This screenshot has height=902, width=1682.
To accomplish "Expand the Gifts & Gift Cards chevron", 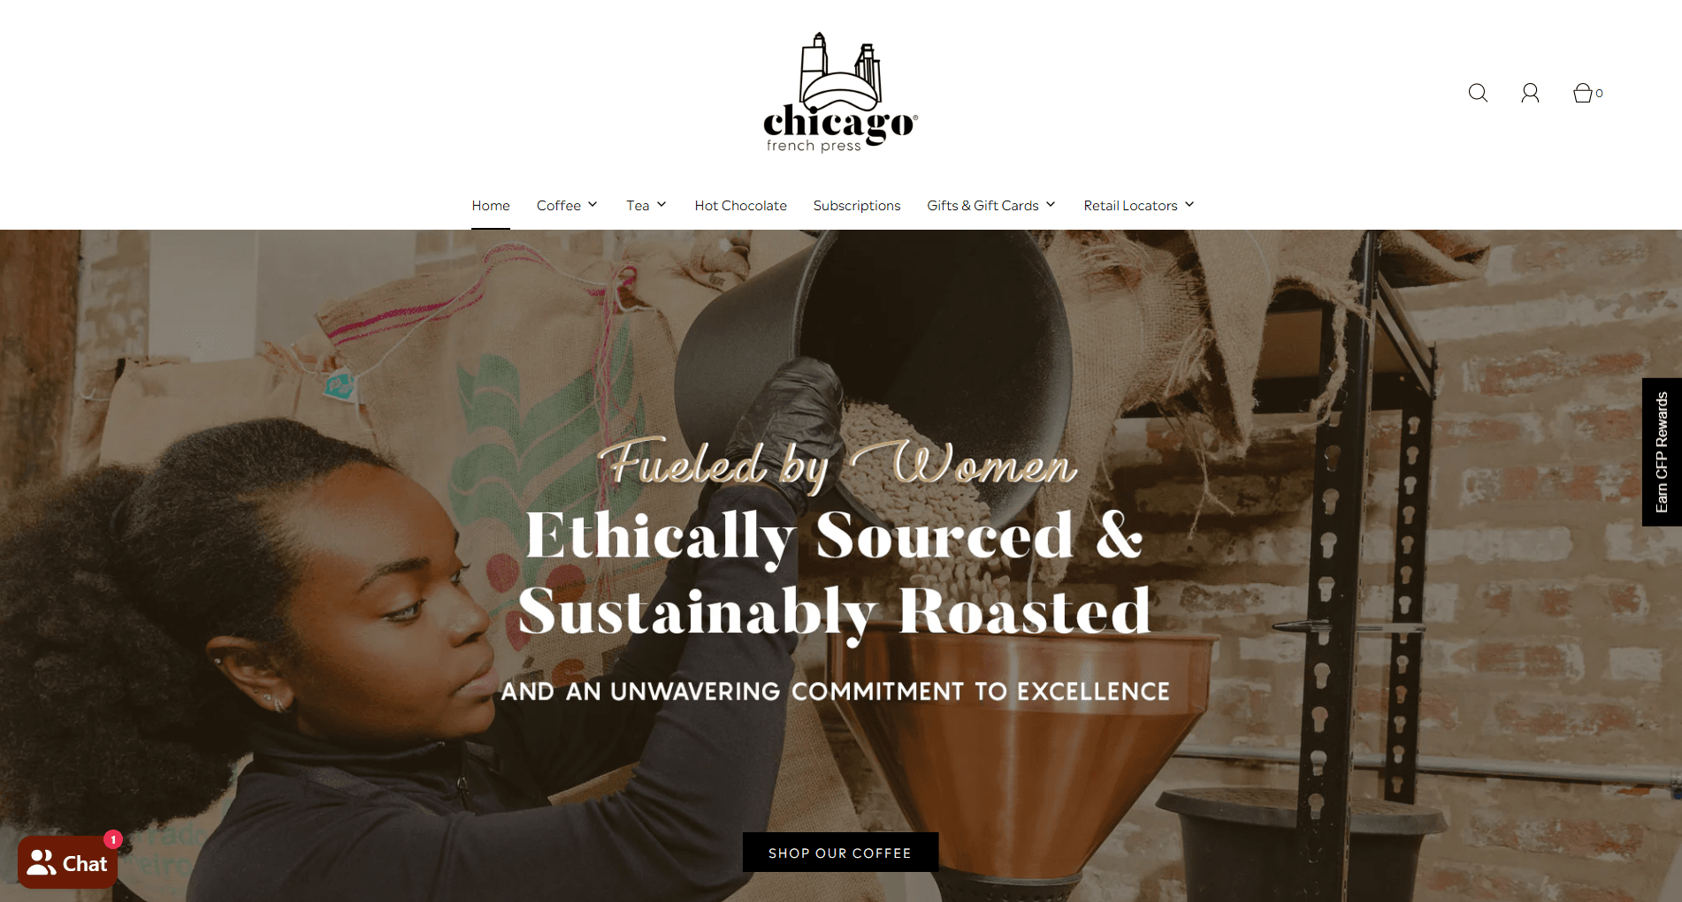I will [1051, 205].
